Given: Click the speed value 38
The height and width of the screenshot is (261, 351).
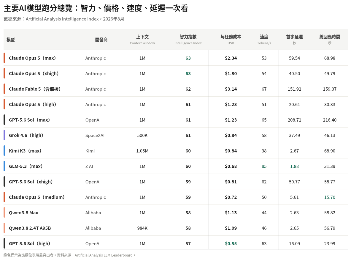Looking at the screenshot, I should point(264,151).
